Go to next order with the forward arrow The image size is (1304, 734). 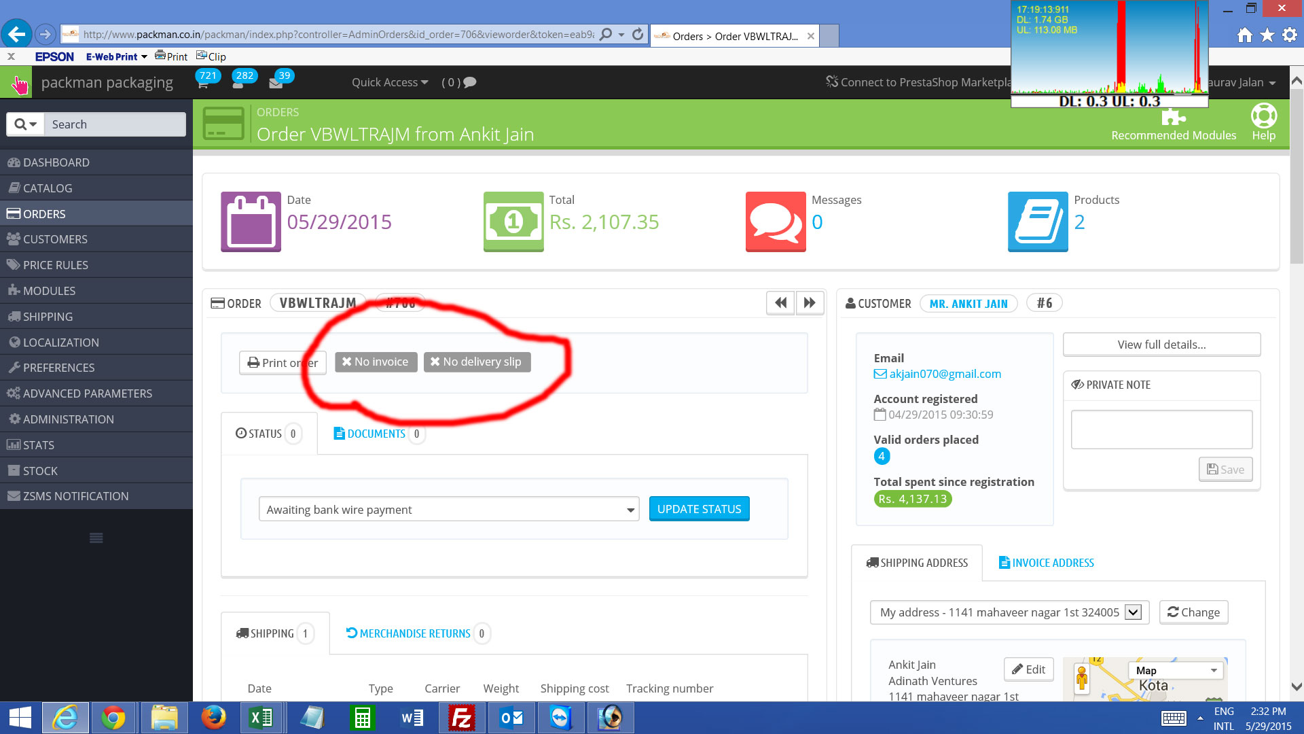coord(810,303)
